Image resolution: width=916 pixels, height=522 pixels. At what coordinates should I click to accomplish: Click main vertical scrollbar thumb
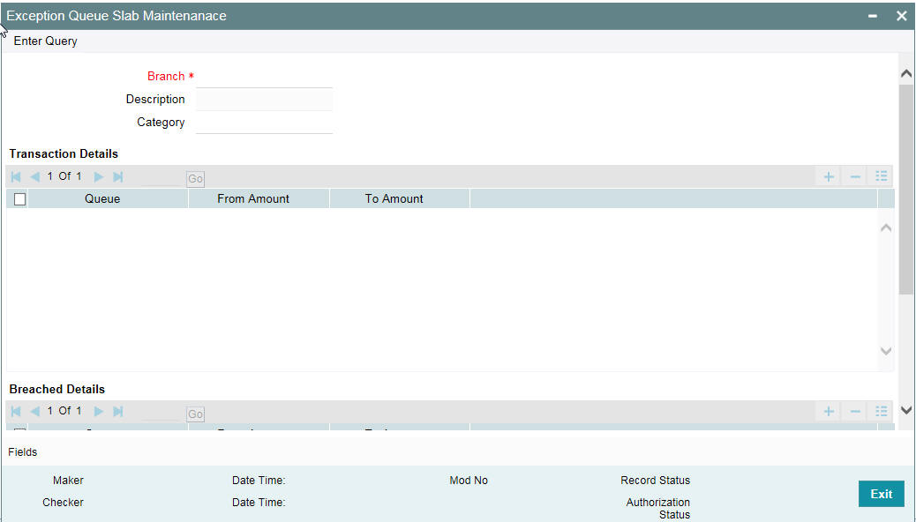[906, 190]
